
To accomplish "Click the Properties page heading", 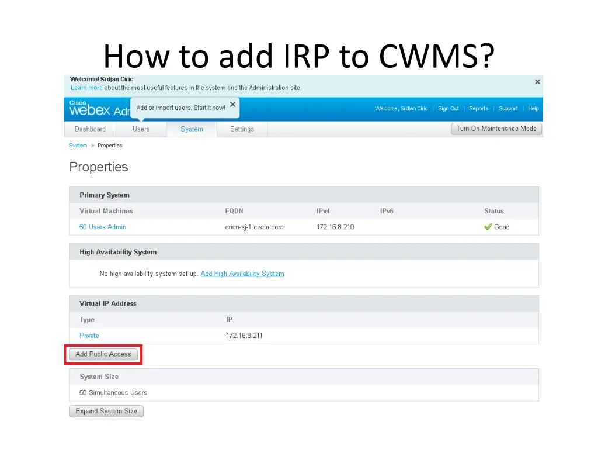I will (99, 167).
